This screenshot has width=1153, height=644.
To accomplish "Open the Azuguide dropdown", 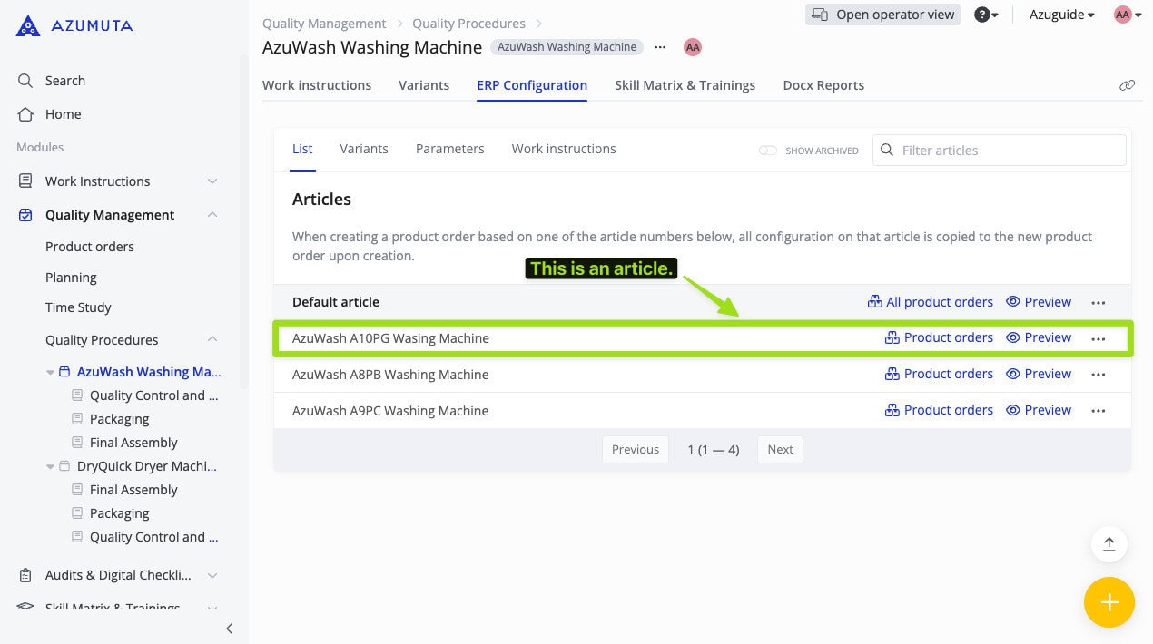I will click(x=1061, y=15).
